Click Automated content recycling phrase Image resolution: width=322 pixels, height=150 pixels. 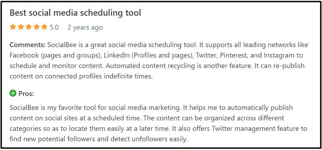[148, 66]
